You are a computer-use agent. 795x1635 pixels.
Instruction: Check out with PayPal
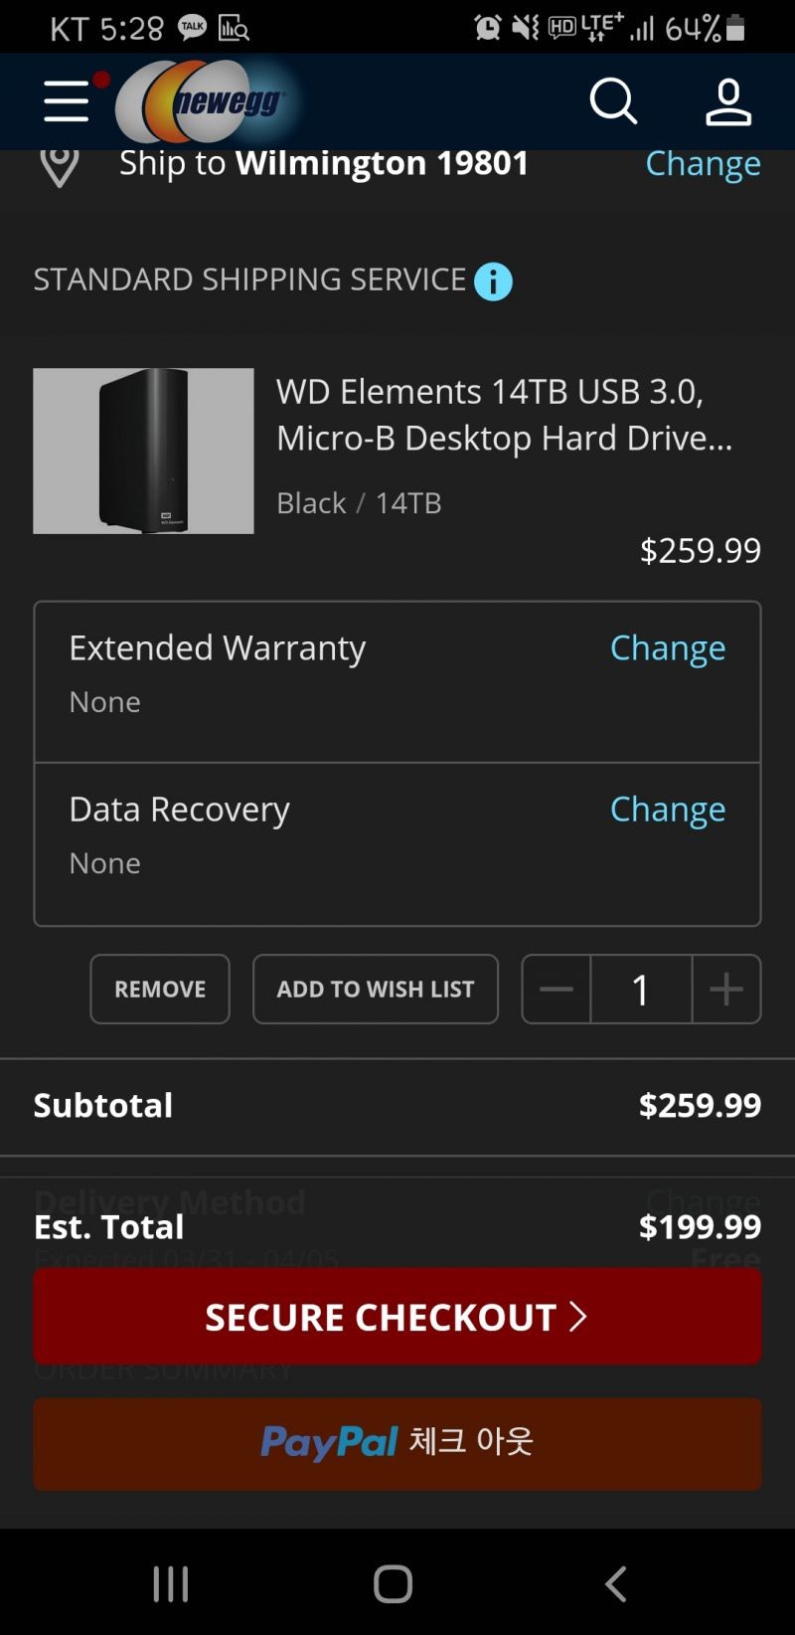point(397,1443)
